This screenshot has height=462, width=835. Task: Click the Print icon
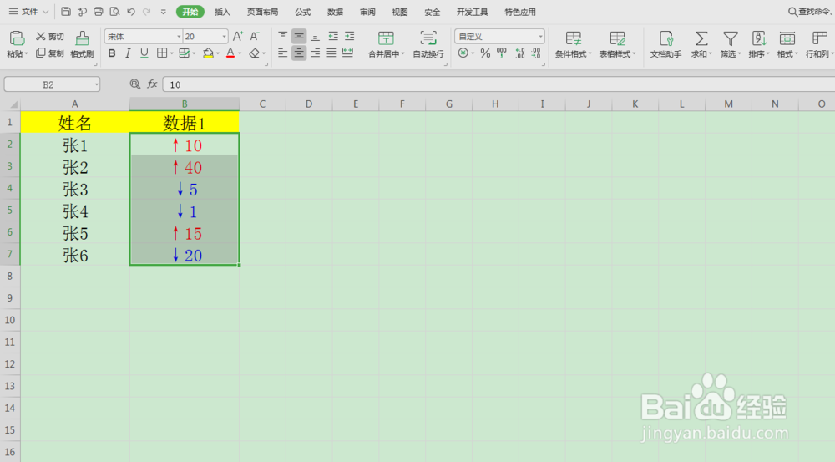point(99,11)
